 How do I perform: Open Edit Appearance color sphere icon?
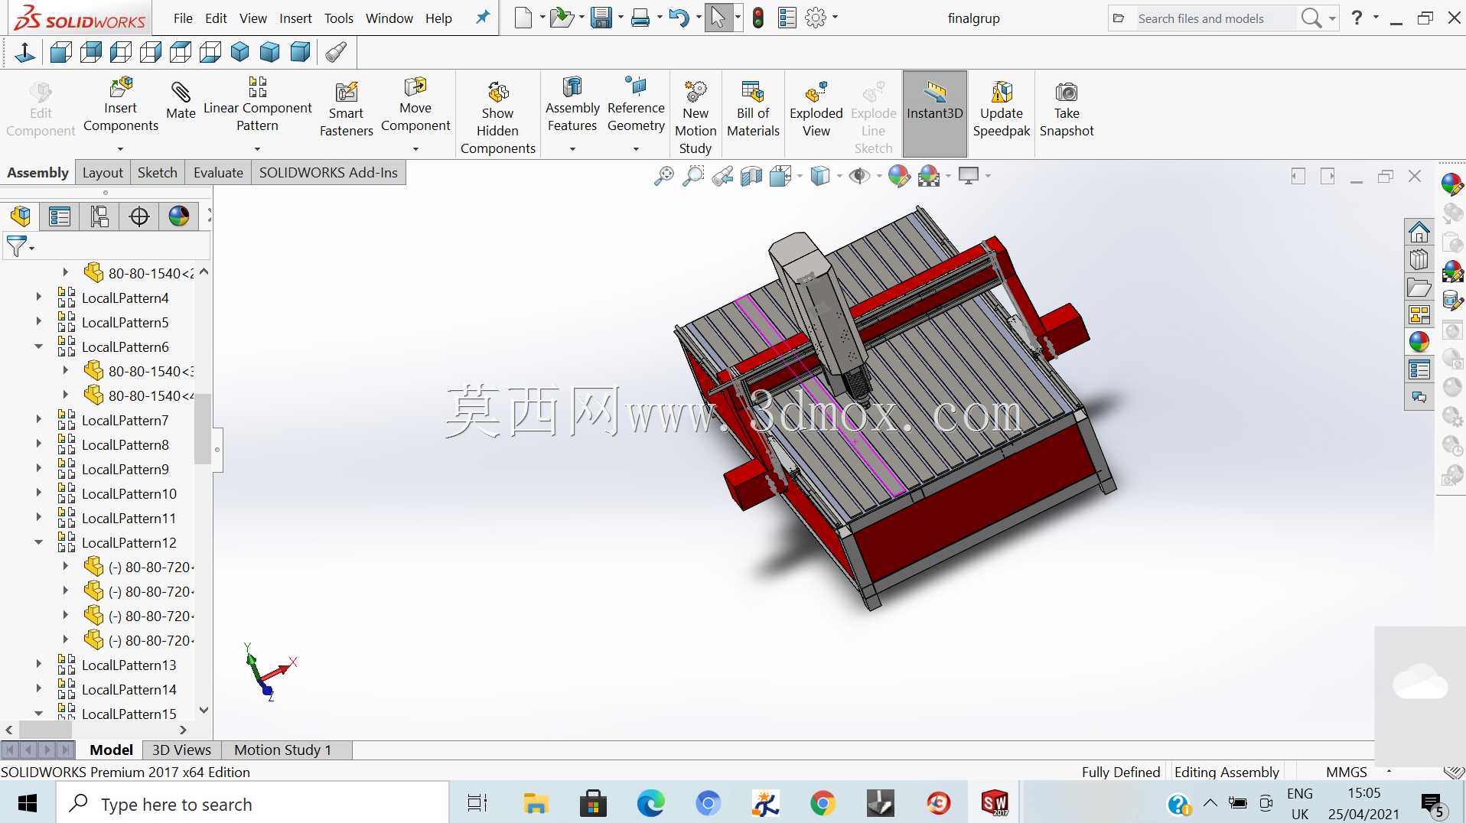point(899,177)
